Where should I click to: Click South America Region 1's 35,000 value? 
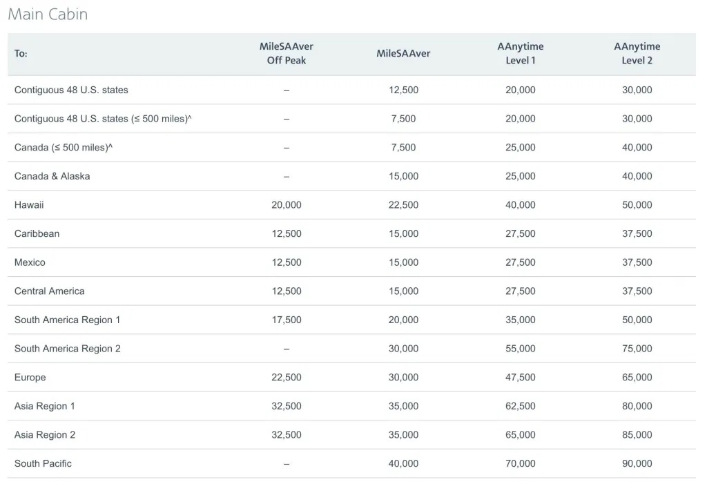point(521,320)
